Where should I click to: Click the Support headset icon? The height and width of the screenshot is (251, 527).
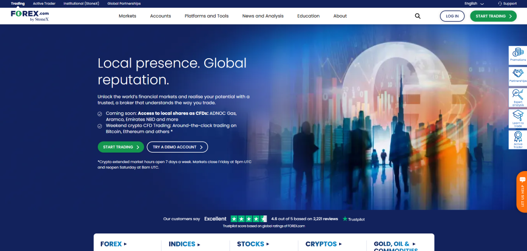pyautogui.click(x=500, y=4)
